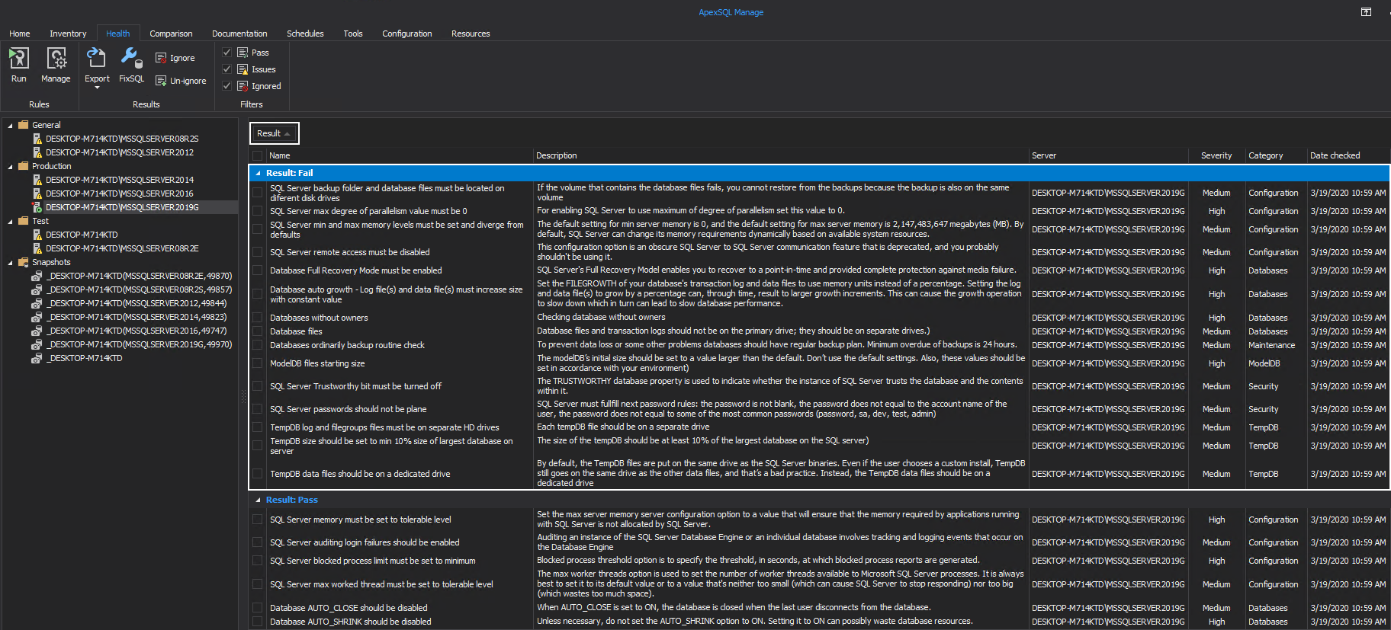Click the MSSQLSERVER2016 server icon under Production
The image size is (1391, 630).
pyautogui.click(x=37, y=193)
